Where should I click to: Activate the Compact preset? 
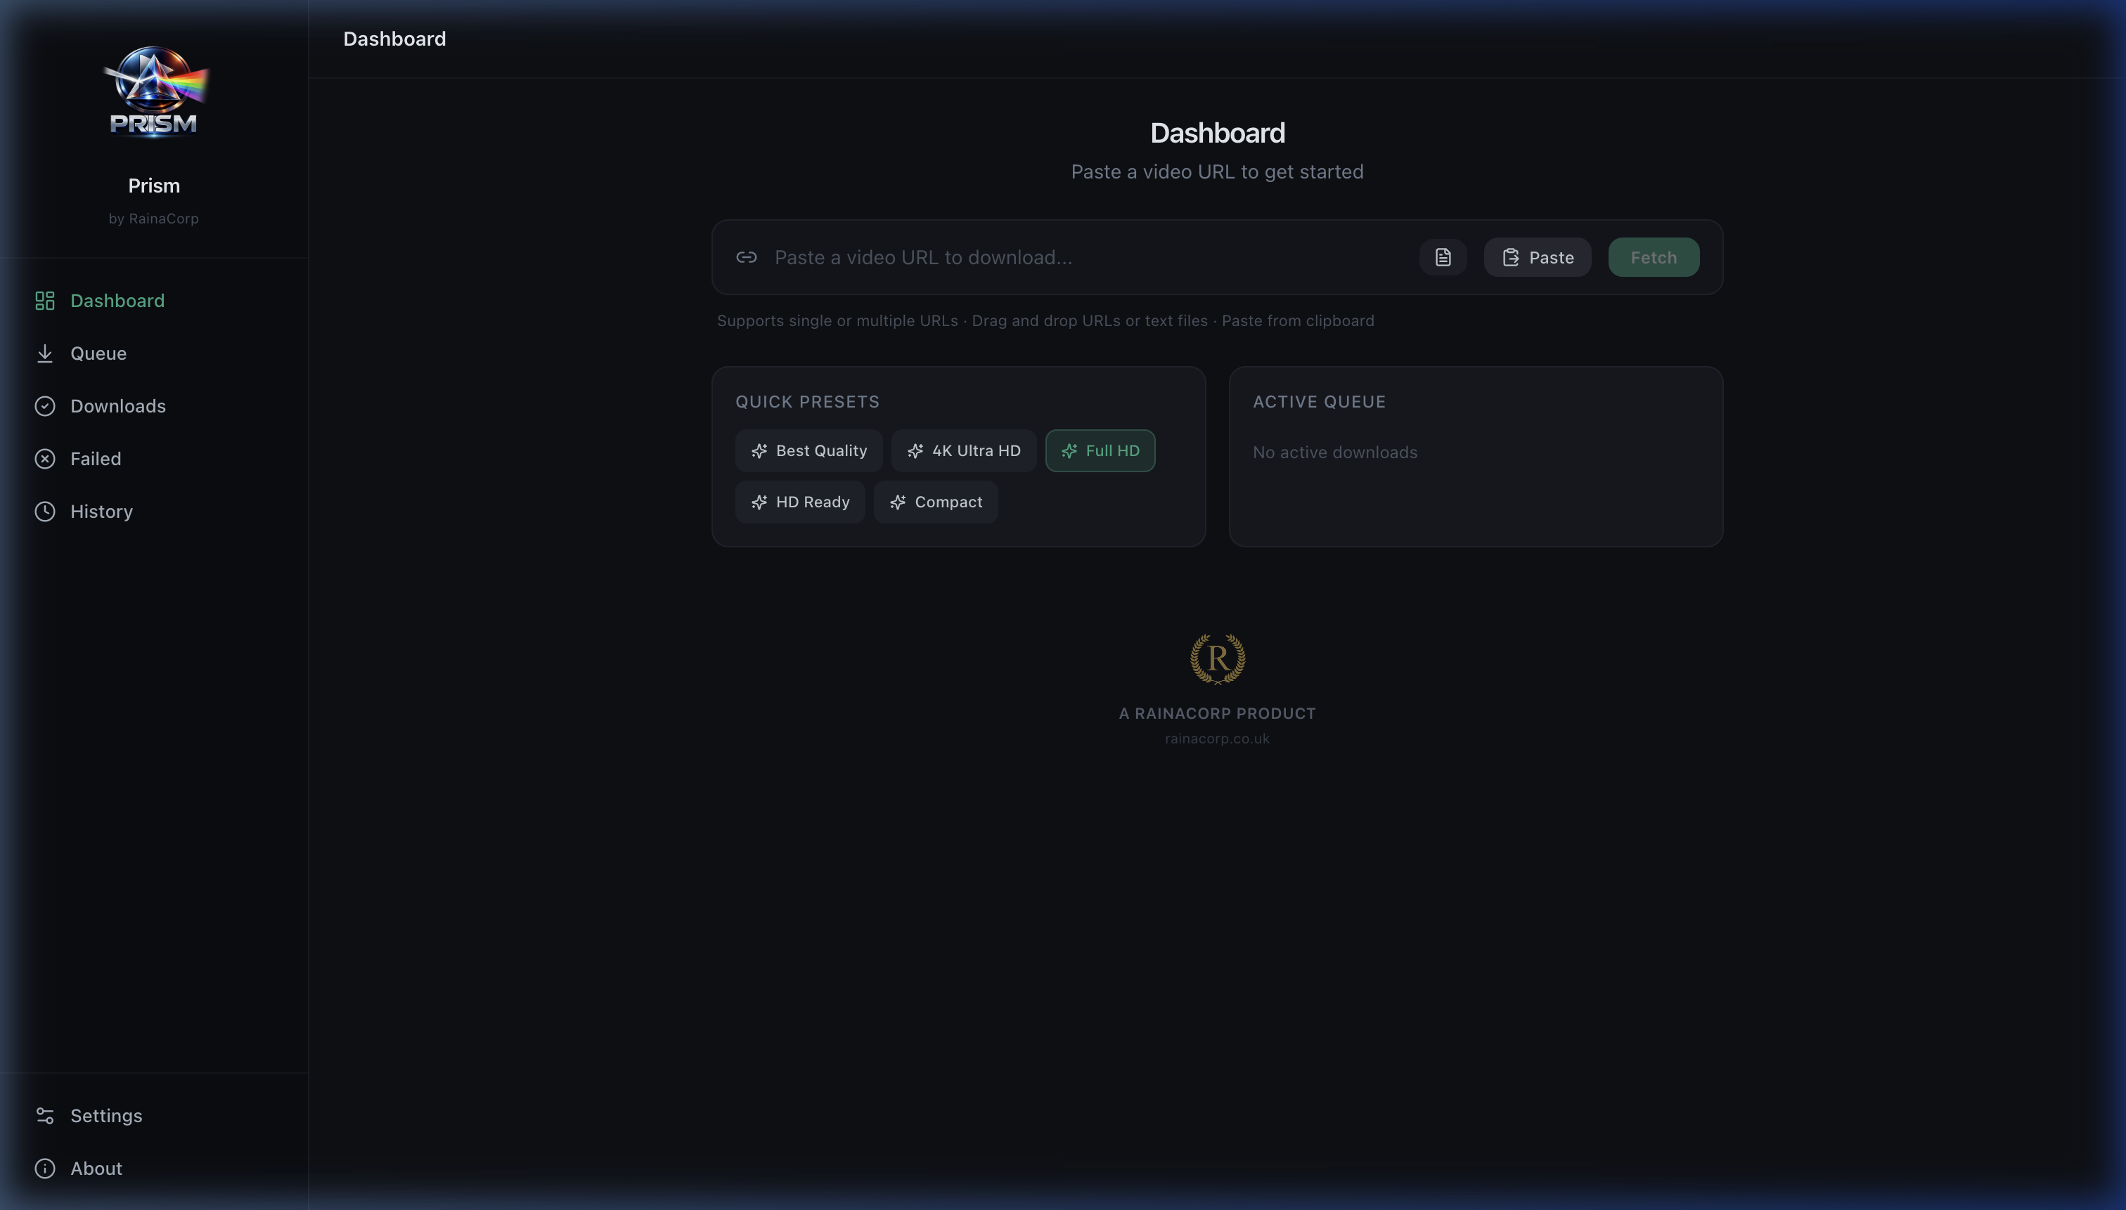click(936, 502)
